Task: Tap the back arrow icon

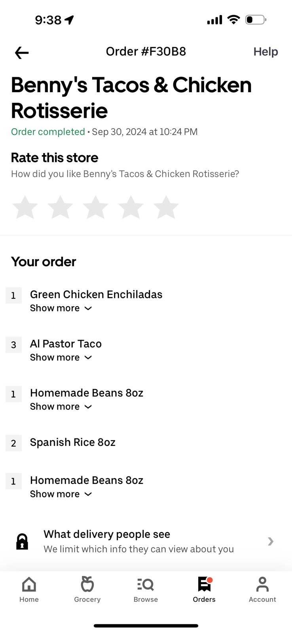Action: pyautogui.click(x=22, y=52)
